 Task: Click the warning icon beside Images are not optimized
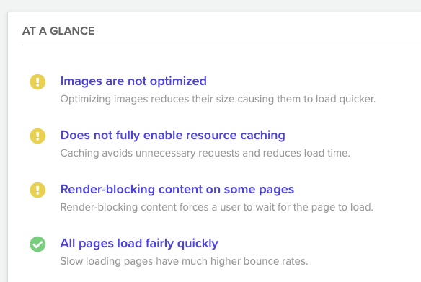(x=37, y=82)
